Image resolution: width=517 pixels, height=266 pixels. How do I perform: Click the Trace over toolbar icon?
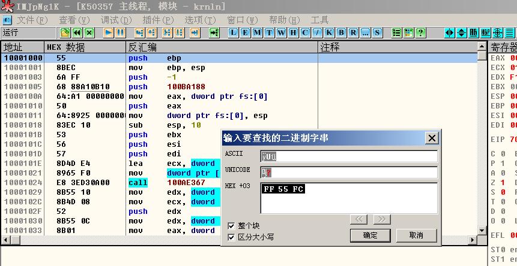coord(179,32)
